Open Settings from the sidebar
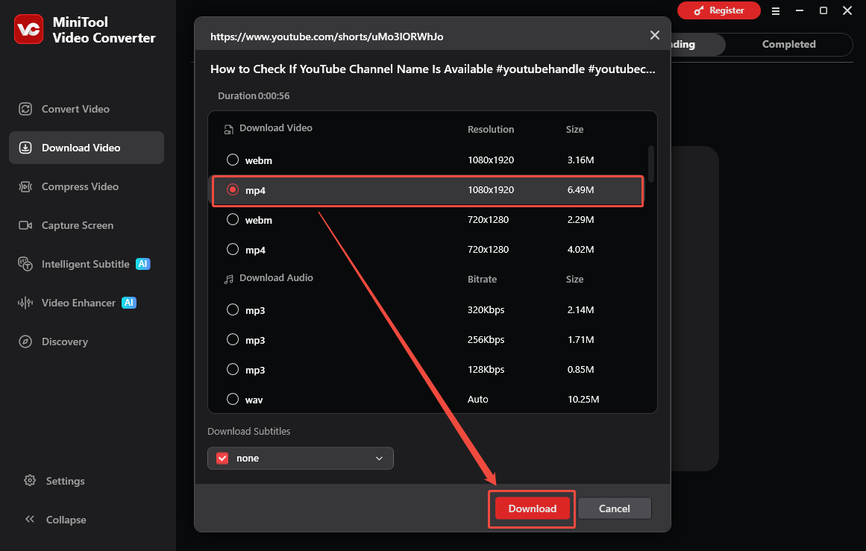The image size is (866, 551). point(65,481)
